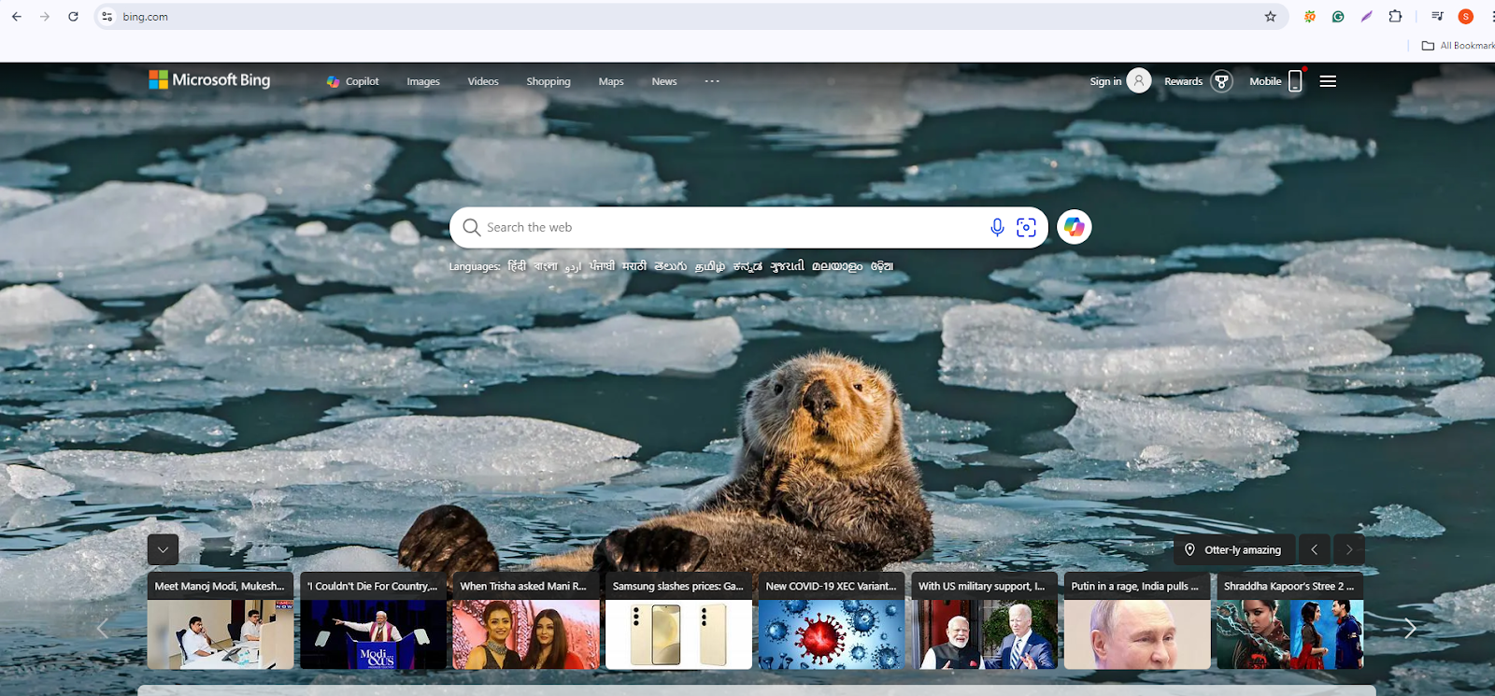Select Kannada language ಕನ್ನಡ
The width and height of the screenshot is (1495, 696).
[x=747, y=266]
